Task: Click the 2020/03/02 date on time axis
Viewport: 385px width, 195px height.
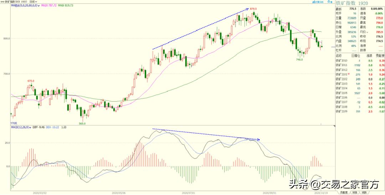Action: coord(39,193)
